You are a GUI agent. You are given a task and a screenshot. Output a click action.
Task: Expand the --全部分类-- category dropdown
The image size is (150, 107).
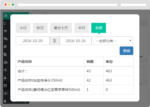point(112,41)
